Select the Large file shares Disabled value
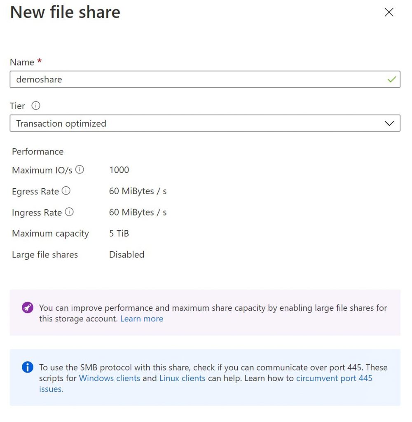Image resolution: width=412 pixels, height=422 pixels. coord(126,255)
